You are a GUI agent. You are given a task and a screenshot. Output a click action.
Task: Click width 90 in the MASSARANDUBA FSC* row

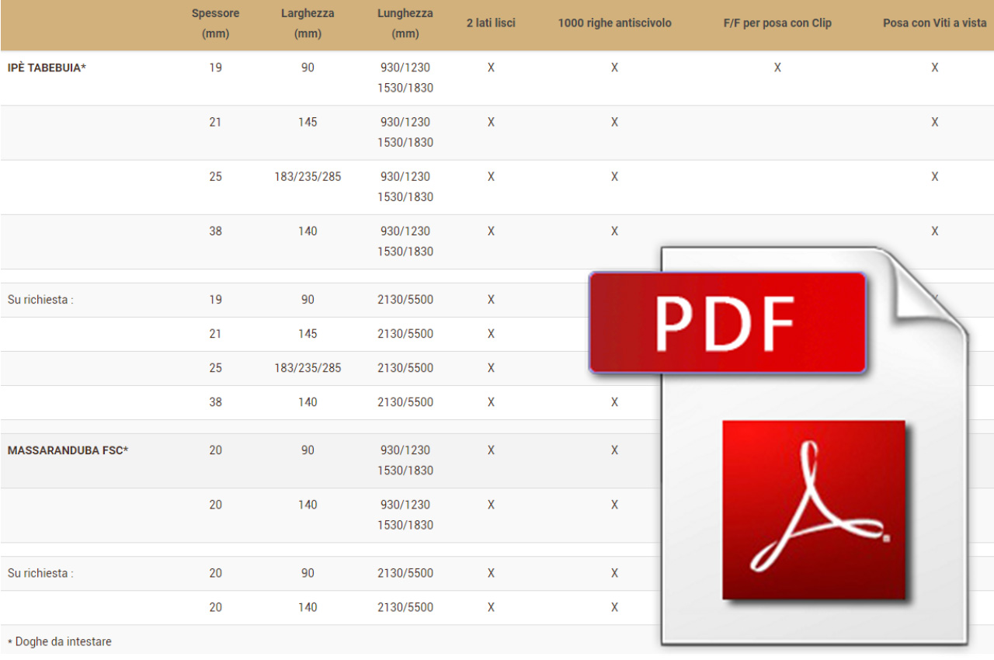pyautogui.click(x=308, y=450)
